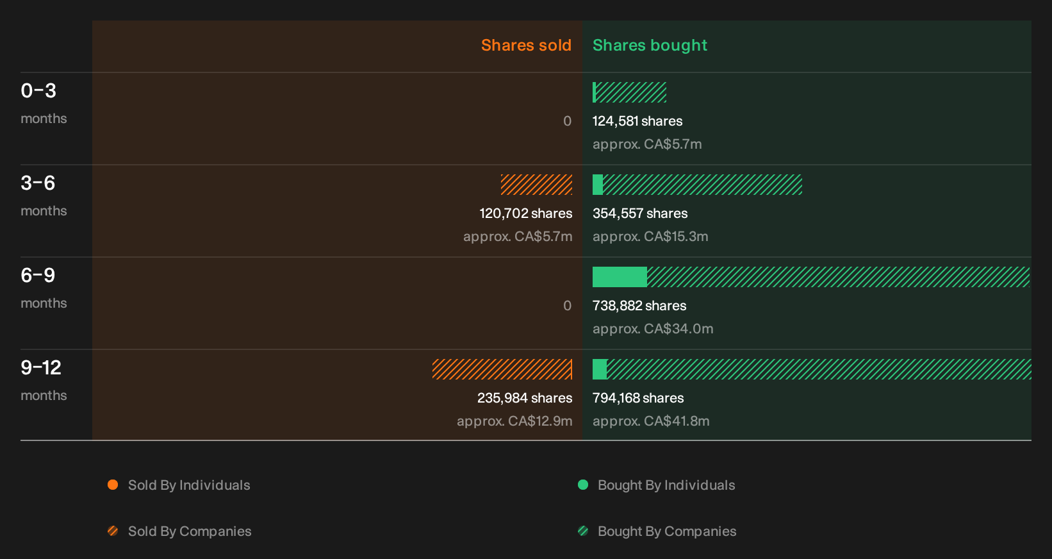Click the orange hatched sold bar for 9-12 months

502,369
